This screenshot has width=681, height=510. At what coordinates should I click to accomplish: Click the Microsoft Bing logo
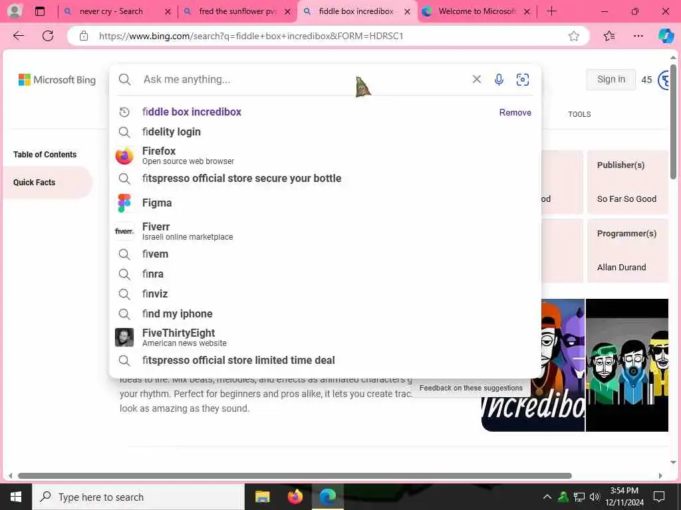pyautogui.click(x=57, y=80)
